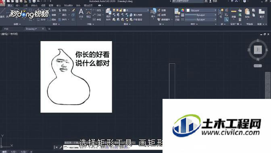The height and width of the screenshot is (153, 271).
Task: Expand the 实用工具 (Utilities) panel
Action: pos(236,24)
